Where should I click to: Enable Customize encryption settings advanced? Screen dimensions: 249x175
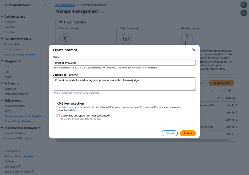click(x=58, y=116)
